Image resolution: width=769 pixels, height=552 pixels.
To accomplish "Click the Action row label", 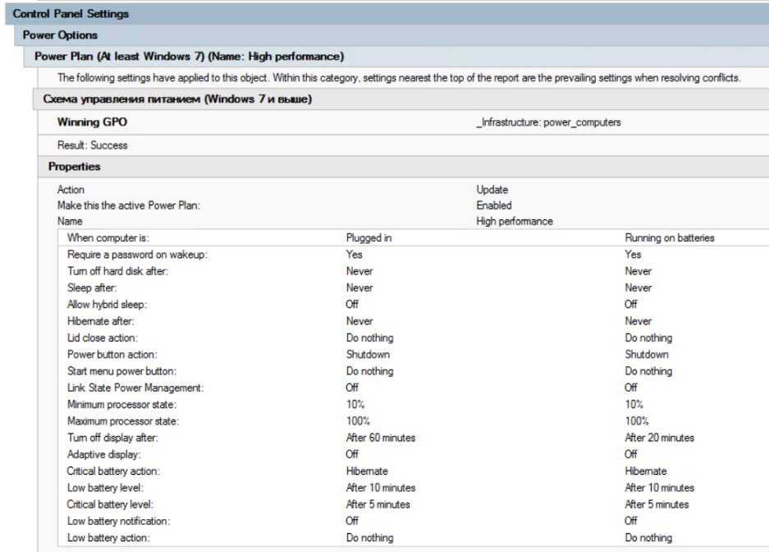I will pos(71,190).
